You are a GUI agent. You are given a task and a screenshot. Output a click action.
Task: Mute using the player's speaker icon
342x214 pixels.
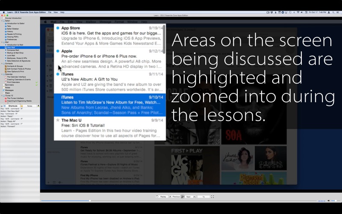click(328, 201)
